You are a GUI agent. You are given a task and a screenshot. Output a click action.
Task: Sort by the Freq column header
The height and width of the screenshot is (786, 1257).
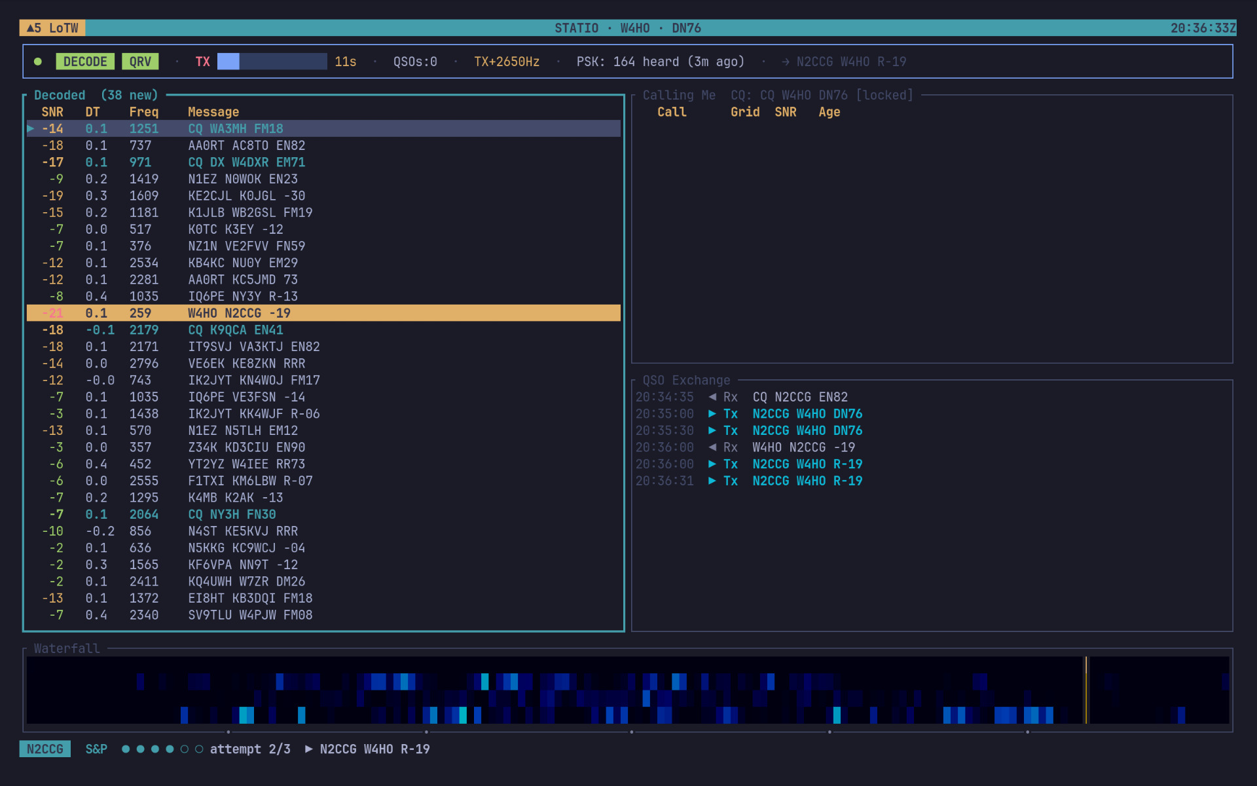[x=144, y=112]
